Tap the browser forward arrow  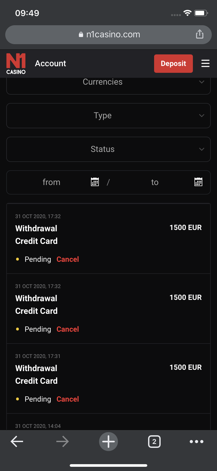[63, 442]
